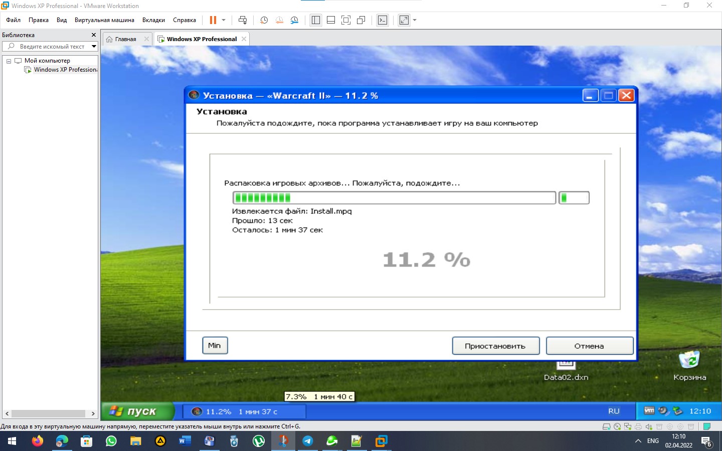Collapse the Мой компьютер tree node
Viewport: 722px width, 451px height.
tap(9, 61)
